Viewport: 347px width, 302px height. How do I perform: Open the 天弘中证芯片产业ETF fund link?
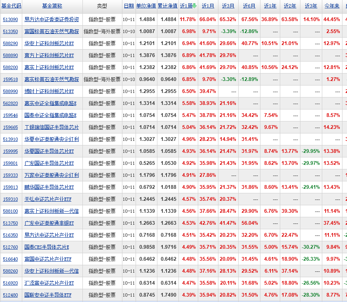(48, 199)
